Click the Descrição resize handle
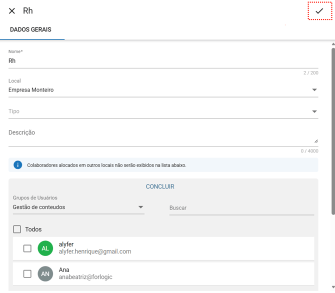Screen dimensions: 335x293 coord(316,141)
